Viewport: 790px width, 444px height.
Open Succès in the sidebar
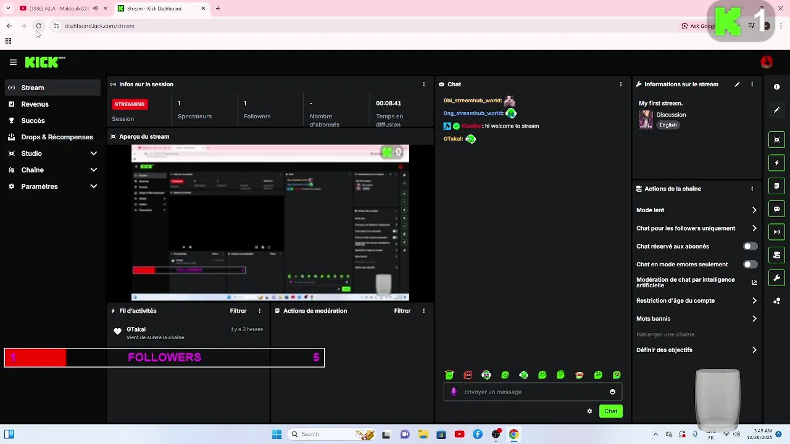point(52,121)
